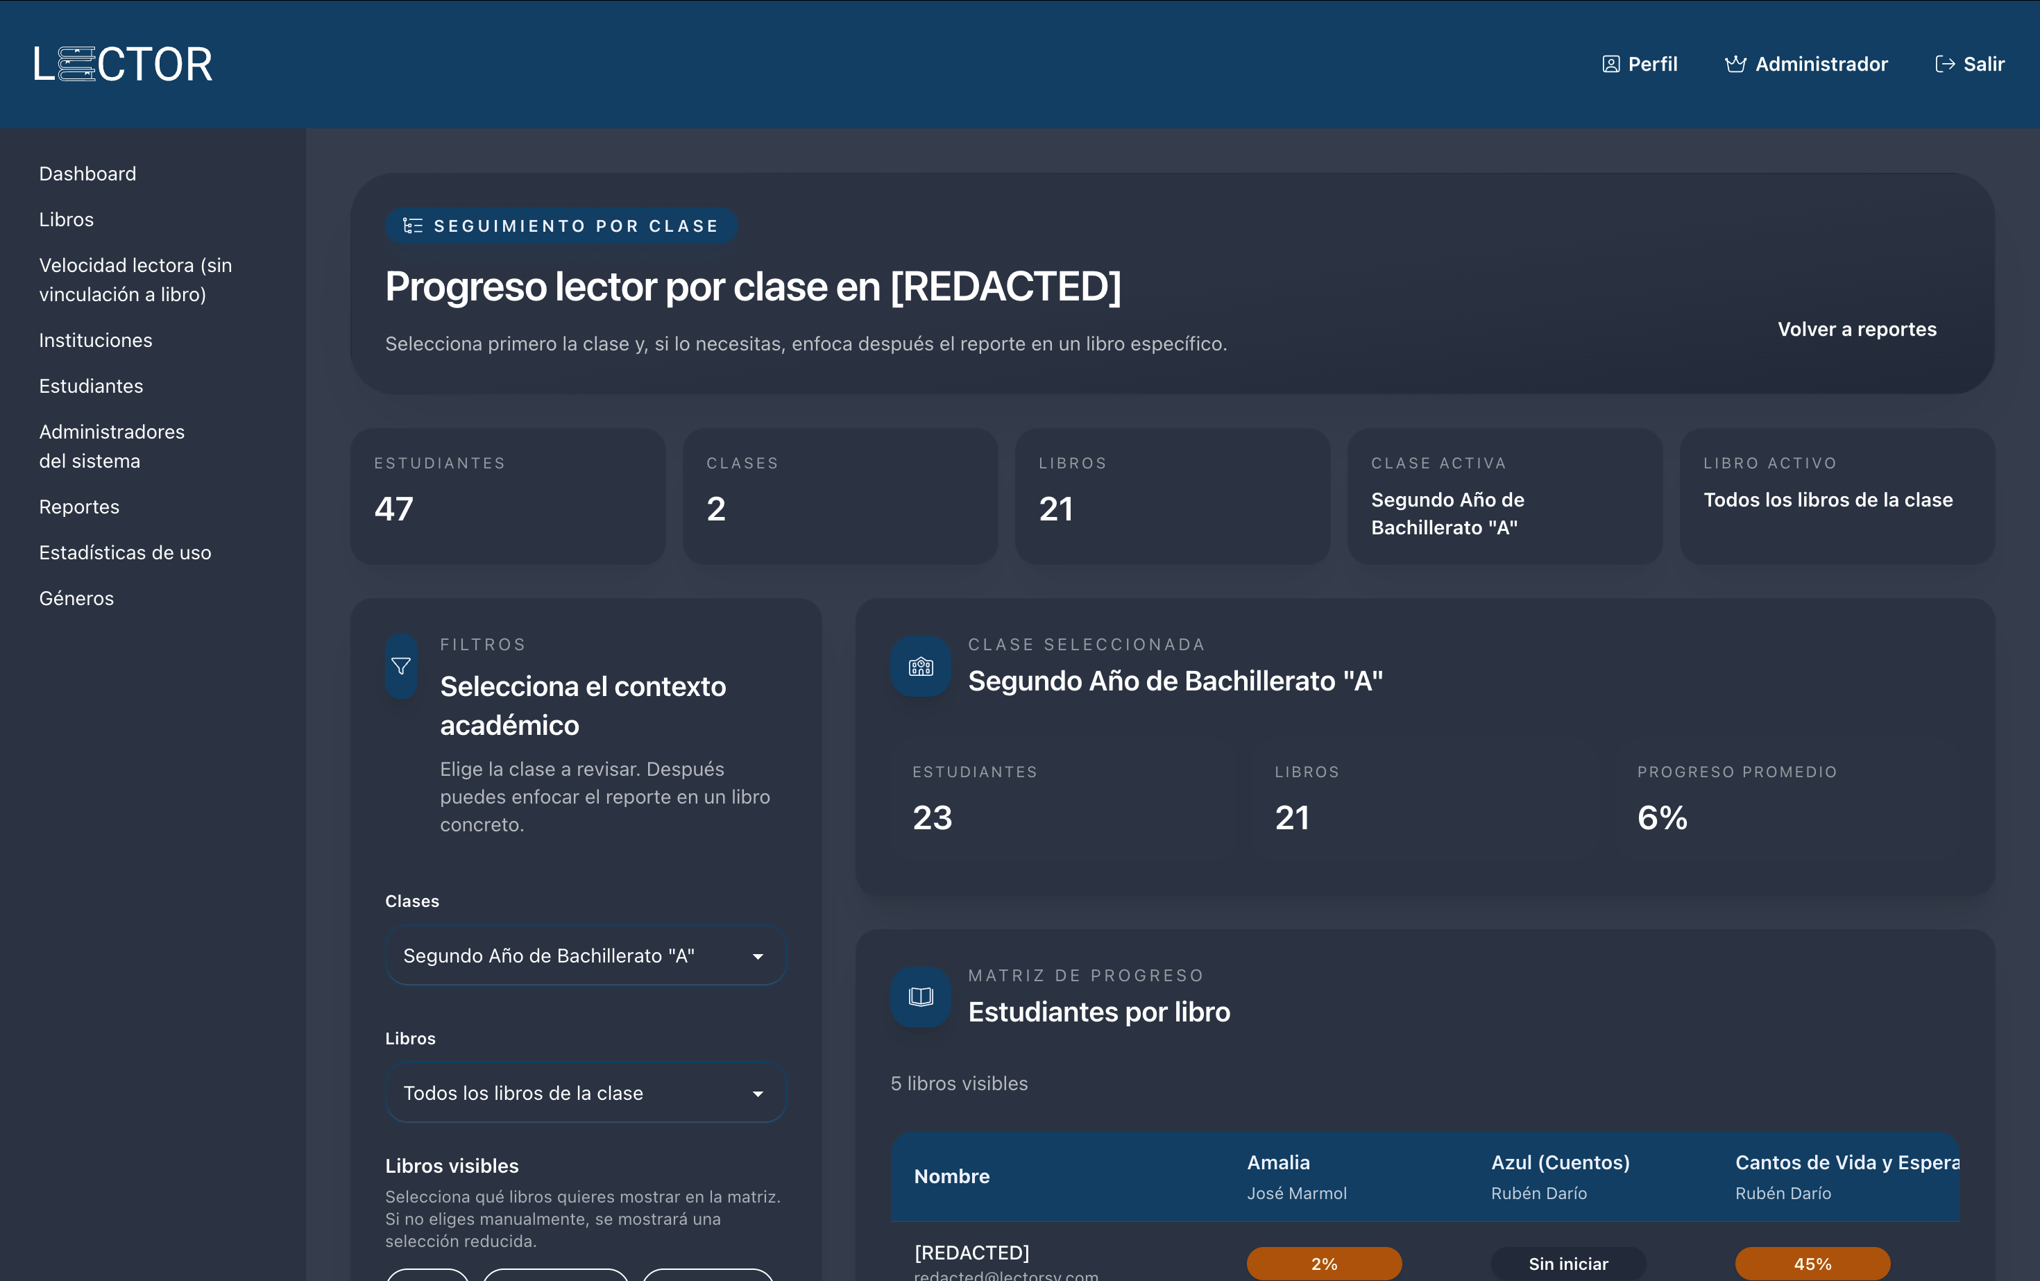Image resolution: width=2040 pixels, height=1281 pixels.
Task: Click the open book icon in Matriz de progreso
Action: [x=921, y=997]
